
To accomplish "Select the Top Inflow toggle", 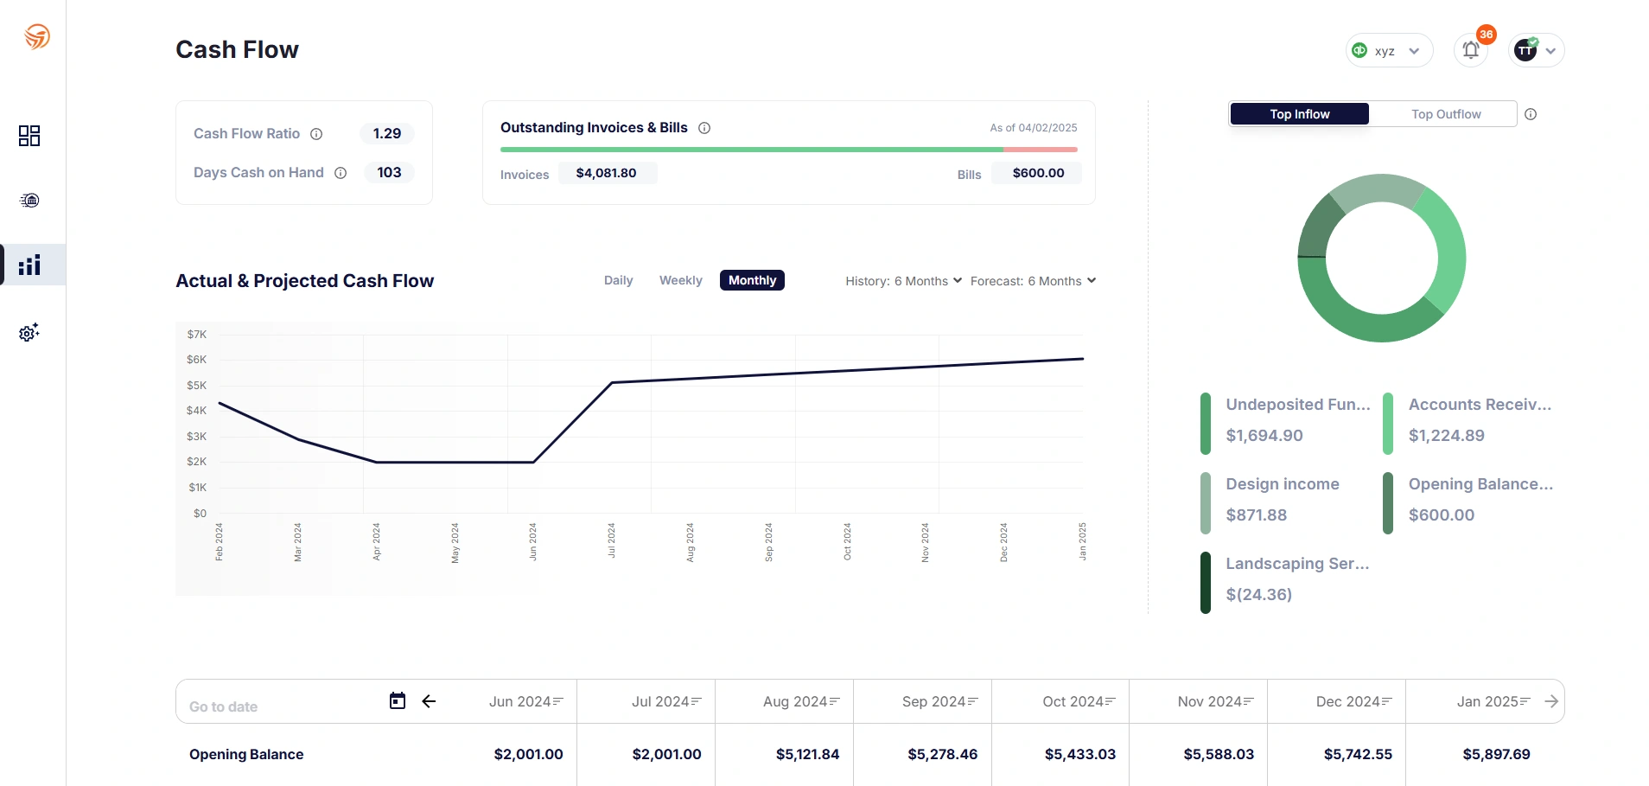I will (x=1299, y=114).
